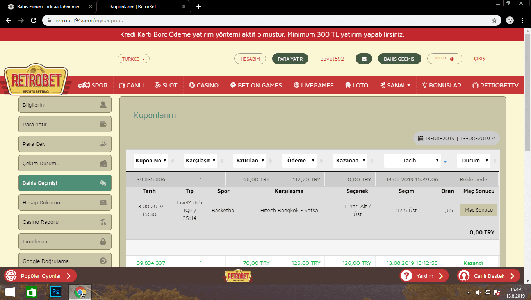This screenshot has height=300, width=531.
Task: Open a new browser tab
Action: coord(199,7)
